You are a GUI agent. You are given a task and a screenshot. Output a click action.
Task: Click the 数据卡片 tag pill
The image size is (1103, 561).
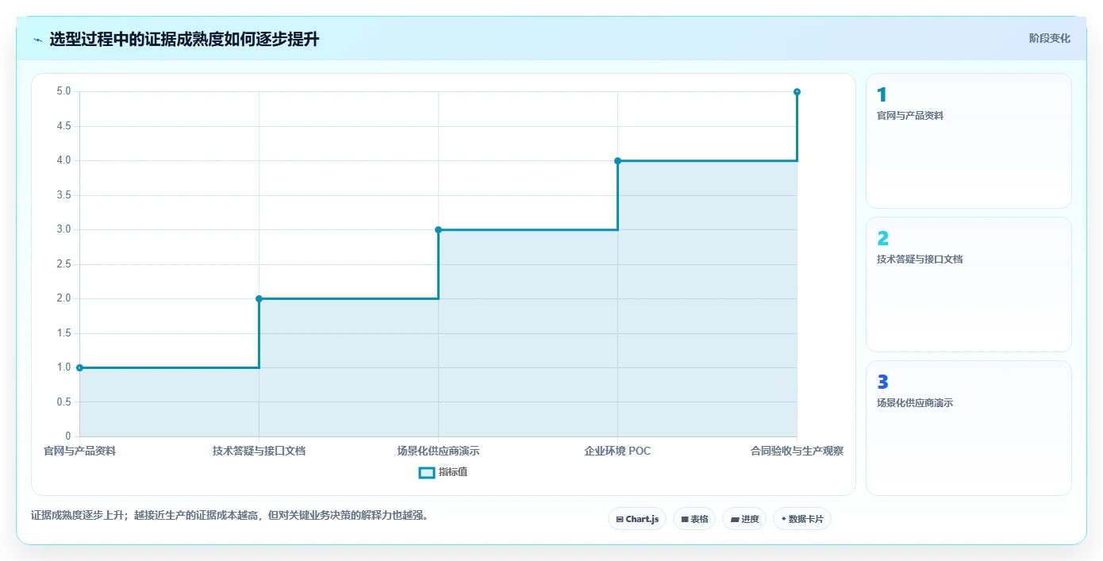click(x=802, y=519)
